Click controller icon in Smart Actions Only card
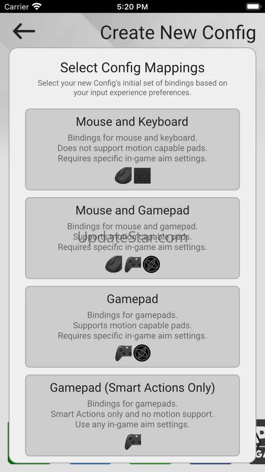 point(133,441)
